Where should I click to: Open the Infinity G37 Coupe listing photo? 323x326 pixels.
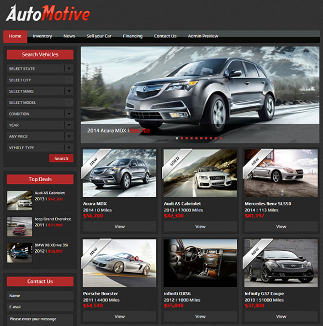[281, 263]
